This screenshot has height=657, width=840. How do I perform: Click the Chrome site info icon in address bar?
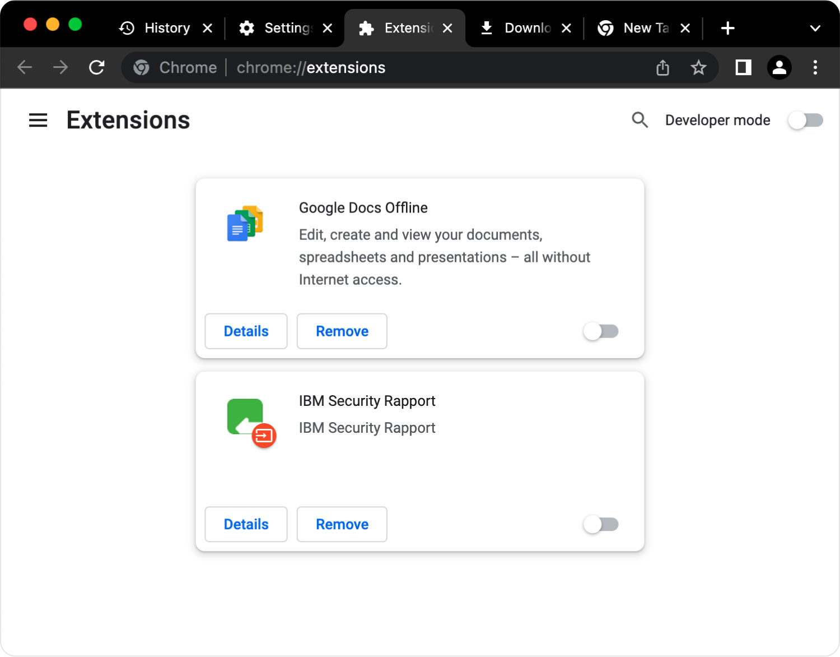(141, 68)
